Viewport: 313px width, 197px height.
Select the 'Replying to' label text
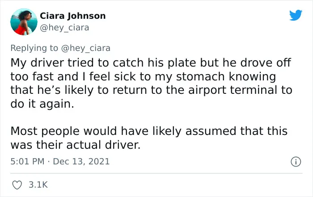(x=34, y=48)
